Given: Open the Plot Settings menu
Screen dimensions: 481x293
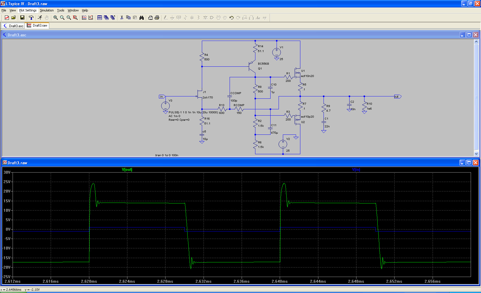Looking at the screenshot, I should (28, 10).
